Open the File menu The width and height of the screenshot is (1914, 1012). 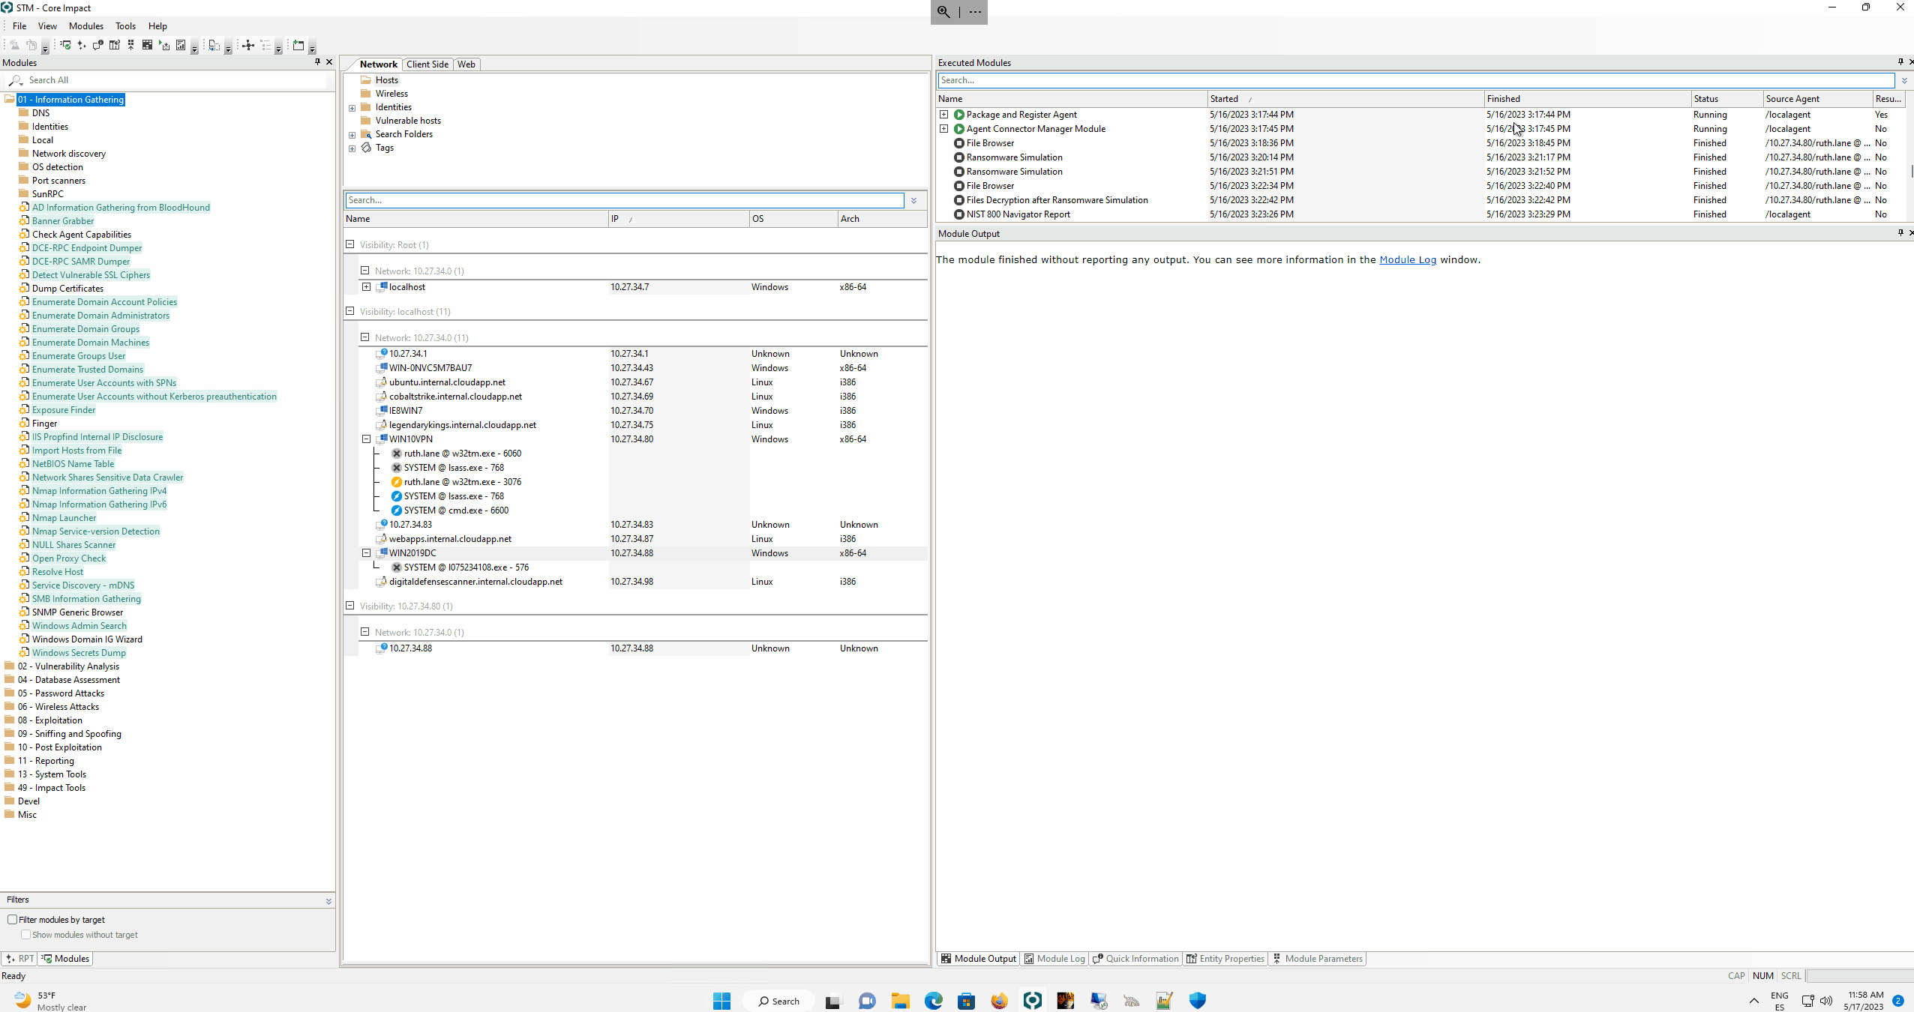pyautogui.click(x=19, y=26)
